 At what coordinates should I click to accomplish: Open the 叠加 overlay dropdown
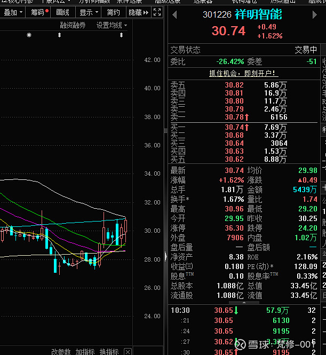[x=13, y=12]
